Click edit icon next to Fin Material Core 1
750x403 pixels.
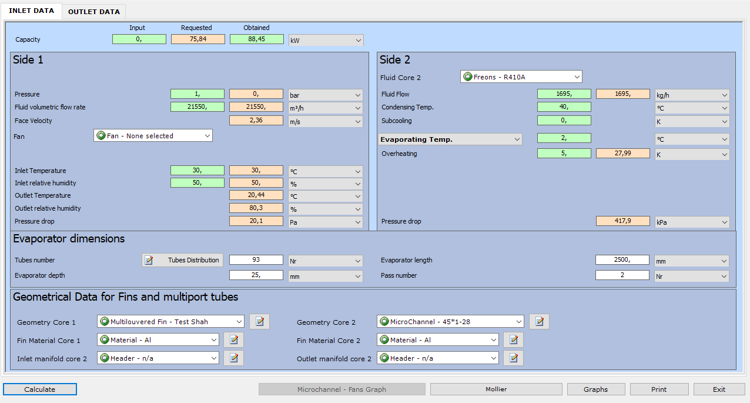(x=233, y=340)
